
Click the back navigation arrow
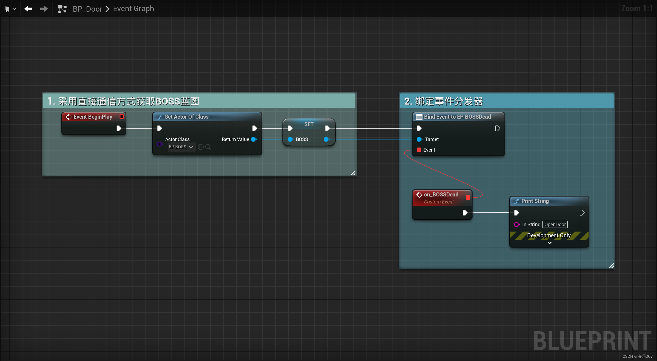[x=28, y=9]
